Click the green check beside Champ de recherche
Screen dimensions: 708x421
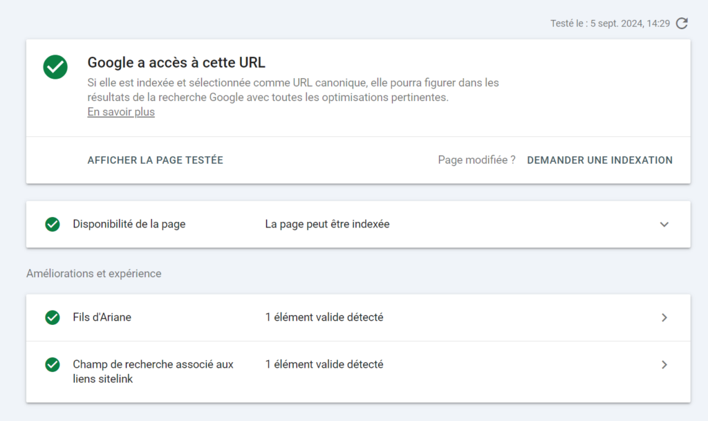53,364
